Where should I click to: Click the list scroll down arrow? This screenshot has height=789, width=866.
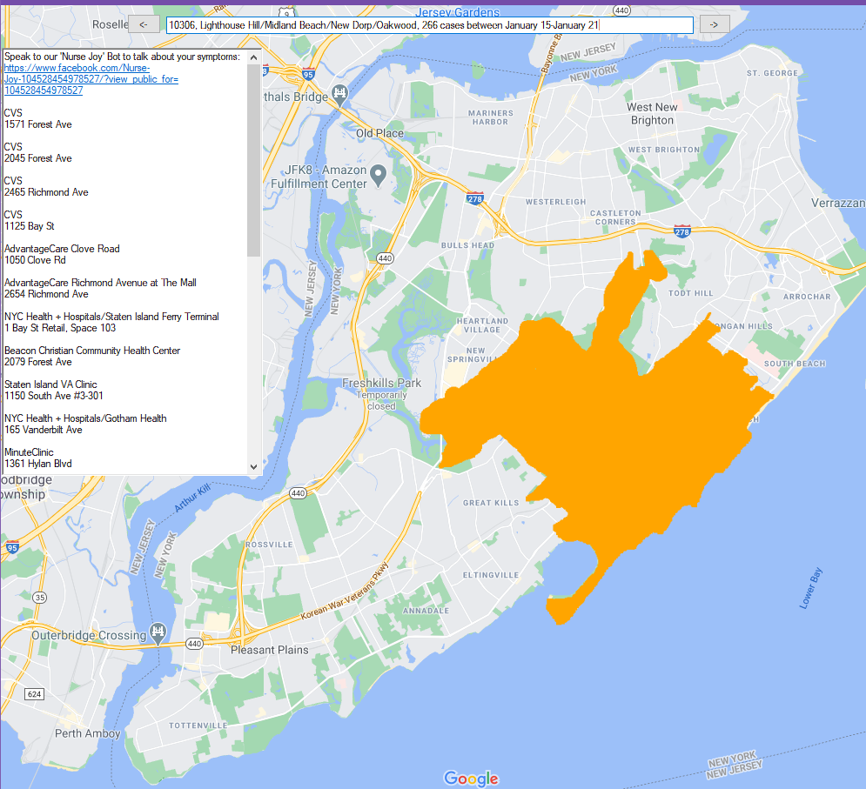pos(253,466)
